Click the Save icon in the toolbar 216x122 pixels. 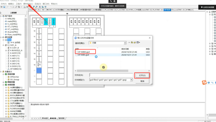4,7
